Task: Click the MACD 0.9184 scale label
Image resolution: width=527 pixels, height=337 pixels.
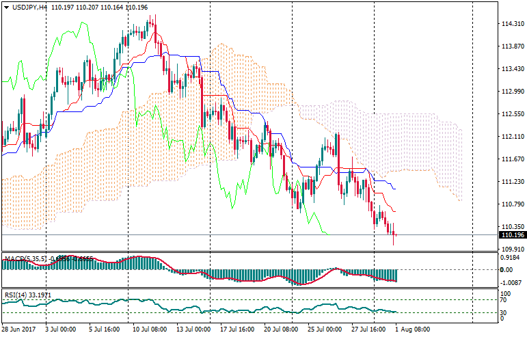Action: pos(509,258)
